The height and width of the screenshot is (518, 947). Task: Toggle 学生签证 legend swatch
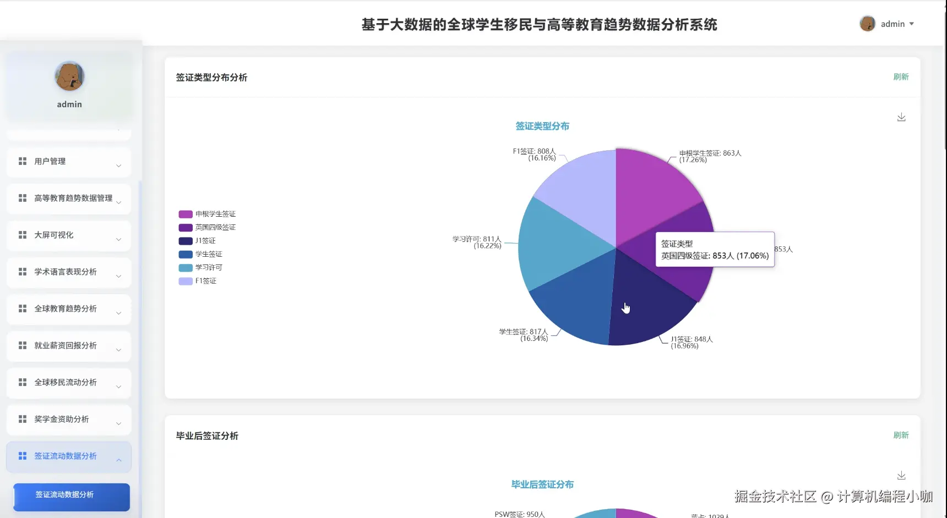click(x=186, y=254)
